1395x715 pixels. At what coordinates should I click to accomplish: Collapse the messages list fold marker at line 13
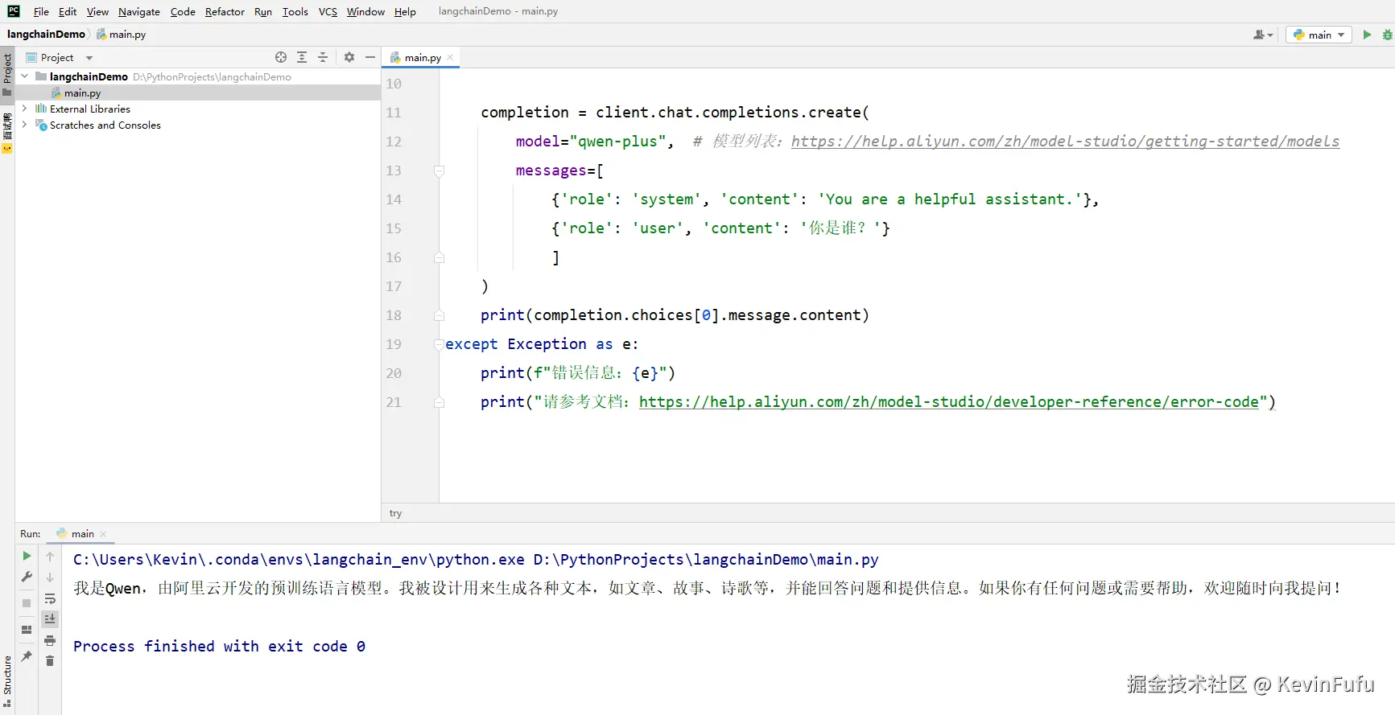click(439, 171)
